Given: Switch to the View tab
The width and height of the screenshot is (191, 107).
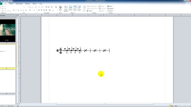Looking at the screenshot, I should pyautogui.click(x=41, y=4).
